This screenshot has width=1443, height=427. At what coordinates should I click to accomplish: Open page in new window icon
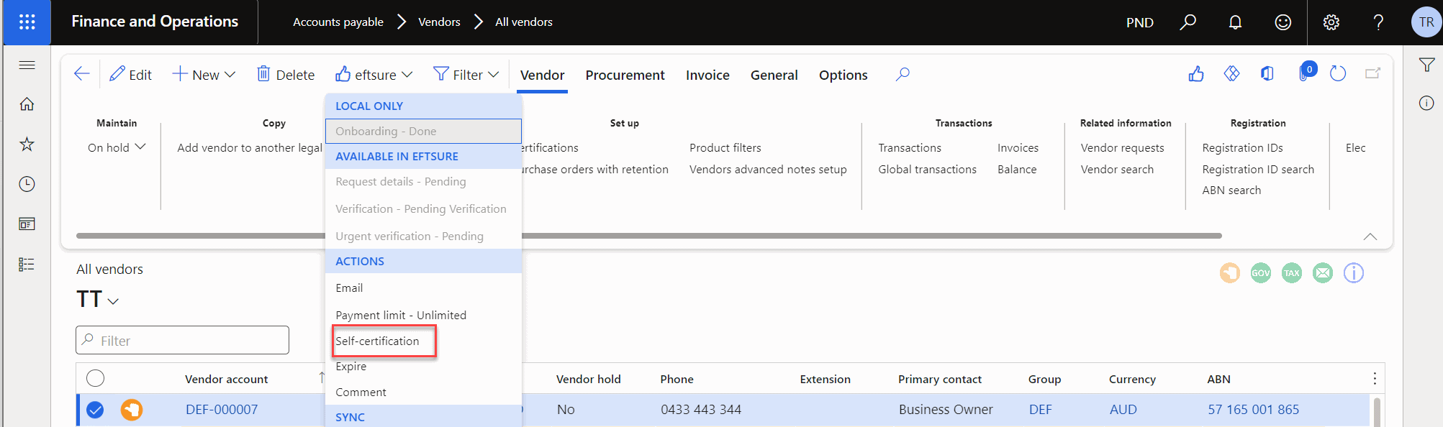[1373, 73]
